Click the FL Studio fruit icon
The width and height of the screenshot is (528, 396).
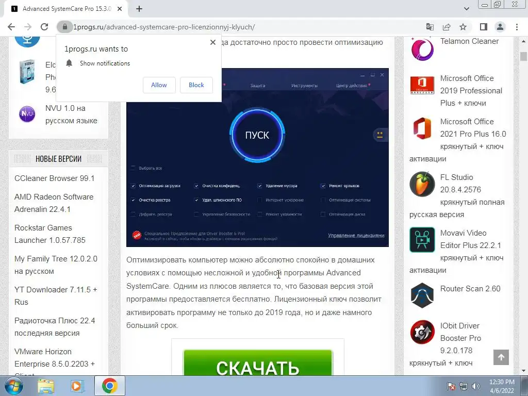coord(422,184)
